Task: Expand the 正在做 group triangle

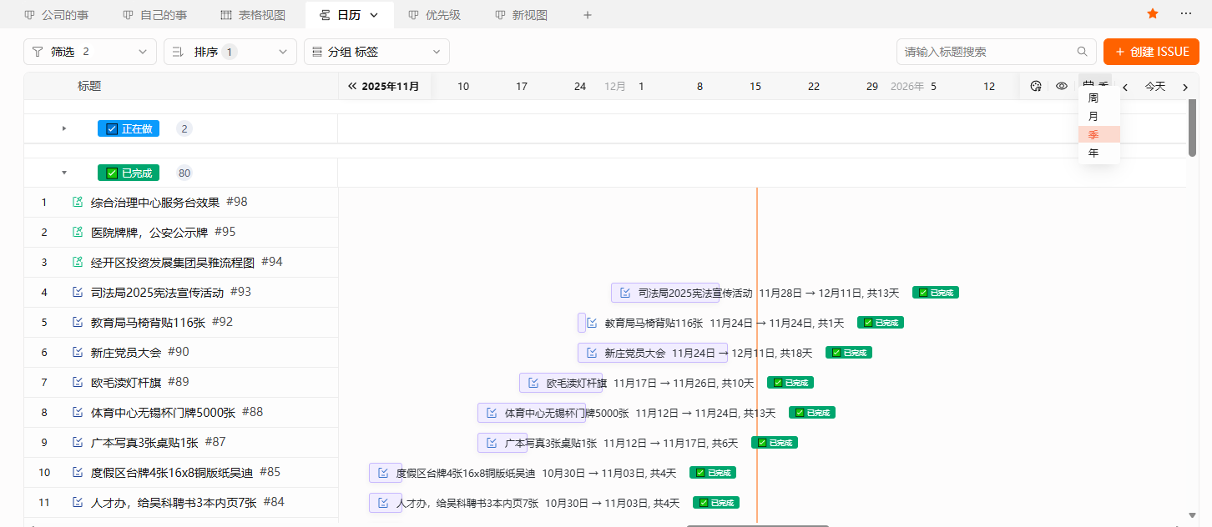Action: [64, 128]
